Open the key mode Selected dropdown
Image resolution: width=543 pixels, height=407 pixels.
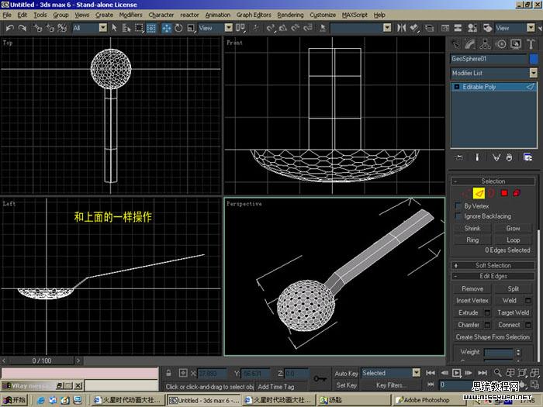[x=417, y=373]
